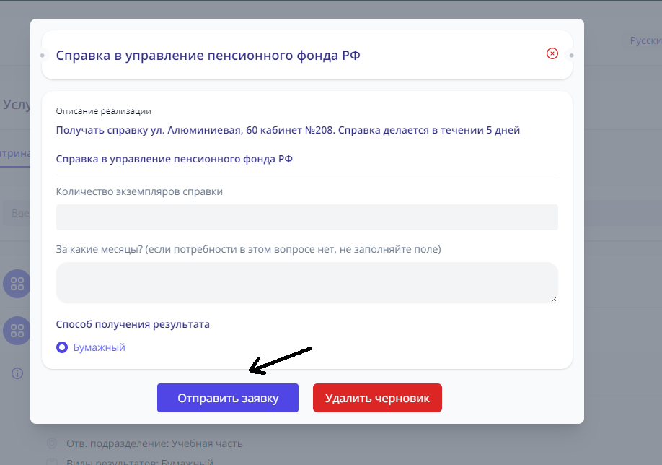The image size is (662, 465).
Task: Click the upper grid service icon in background
Action: tap(17, 284)
